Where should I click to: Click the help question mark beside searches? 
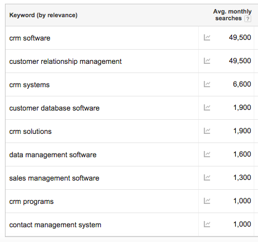coord(248,18)
